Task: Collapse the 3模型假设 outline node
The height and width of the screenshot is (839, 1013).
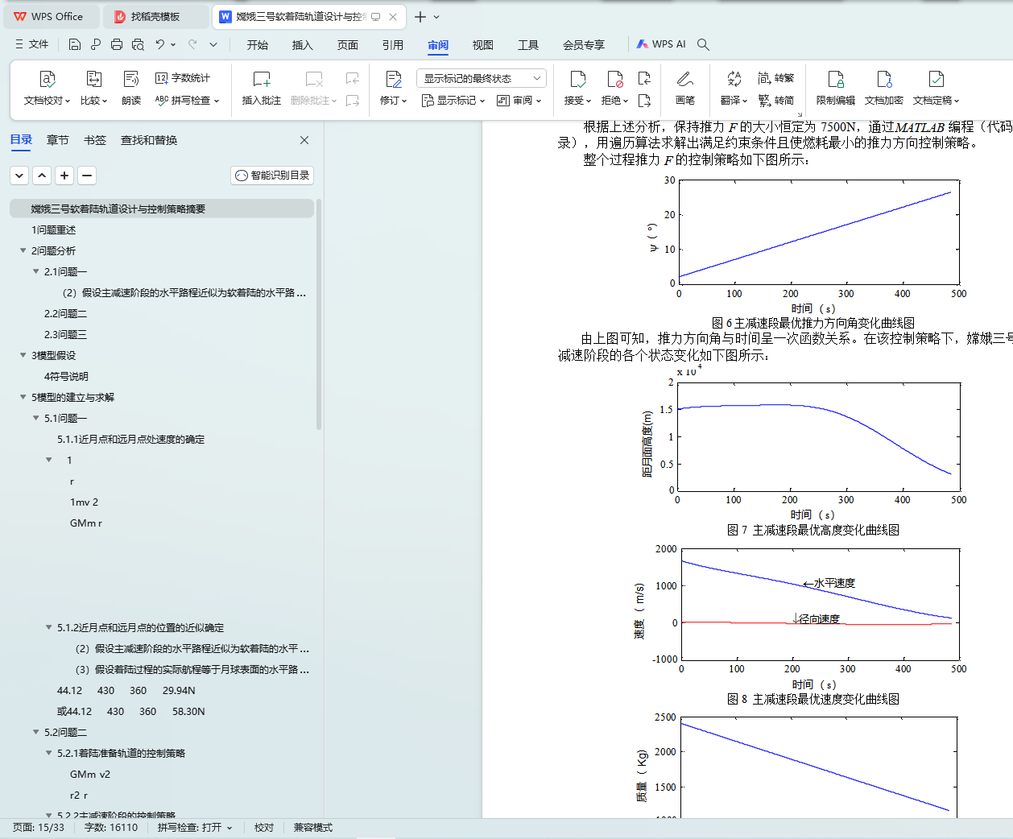Action: 23,355
